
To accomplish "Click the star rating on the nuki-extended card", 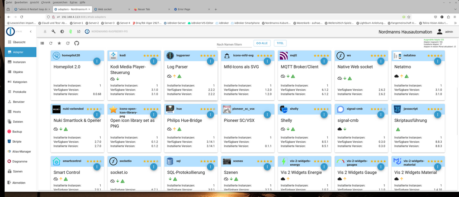I will (94, 109).
